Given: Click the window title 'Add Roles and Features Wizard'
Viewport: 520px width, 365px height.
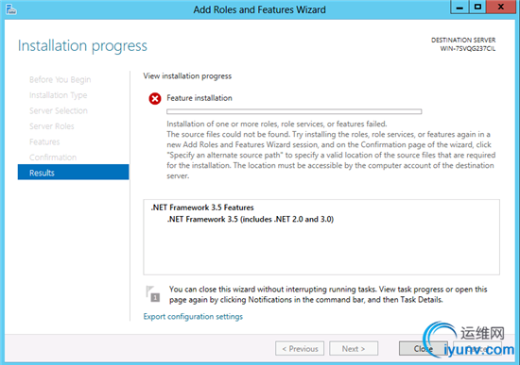Looking at the screenshot, I should pyautogui.click(x=259, y=9).
